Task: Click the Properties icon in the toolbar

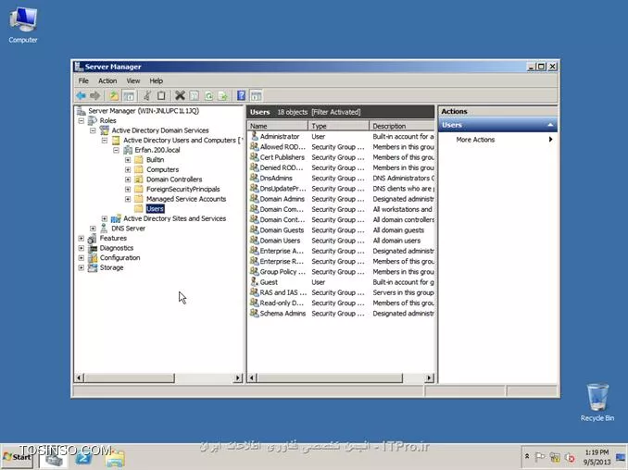Action: click(195, 95)
